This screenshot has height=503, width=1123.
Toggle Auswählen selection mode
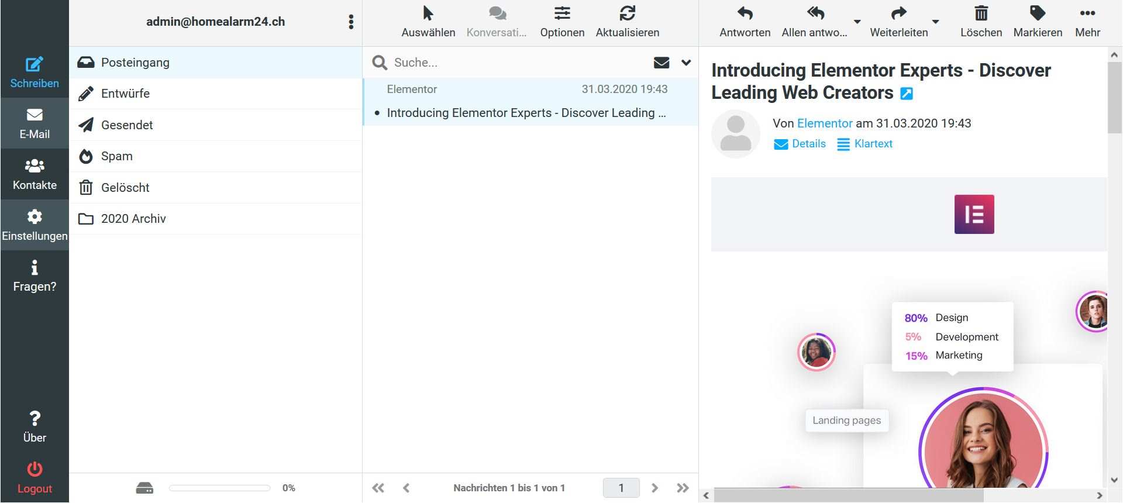click(428, 14)
